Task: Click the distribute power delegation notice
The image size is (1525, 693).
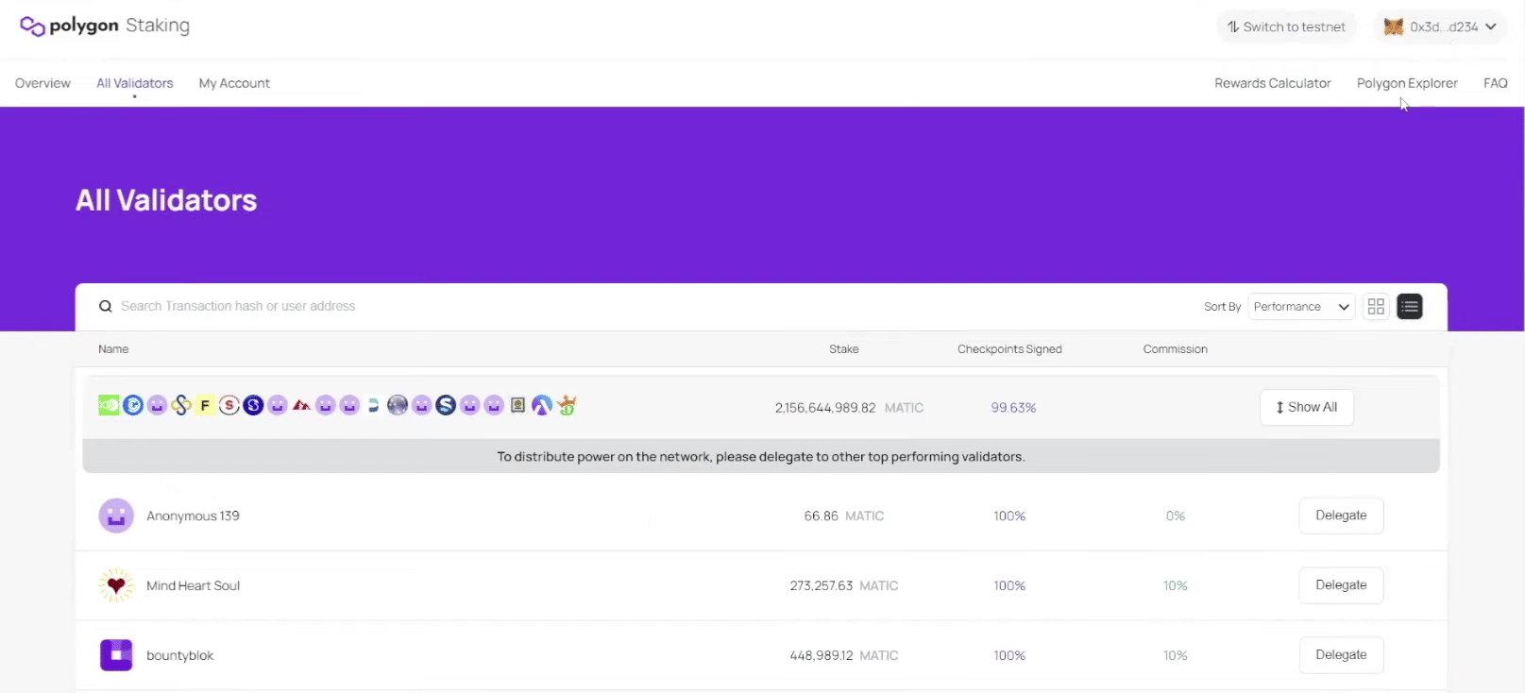Action: pos(761,456)
